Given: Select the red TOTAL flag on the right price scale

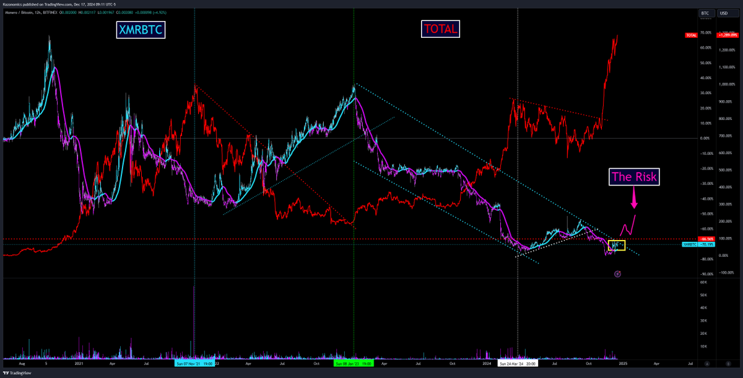Looking at the screenshot, I should point(691,35).
